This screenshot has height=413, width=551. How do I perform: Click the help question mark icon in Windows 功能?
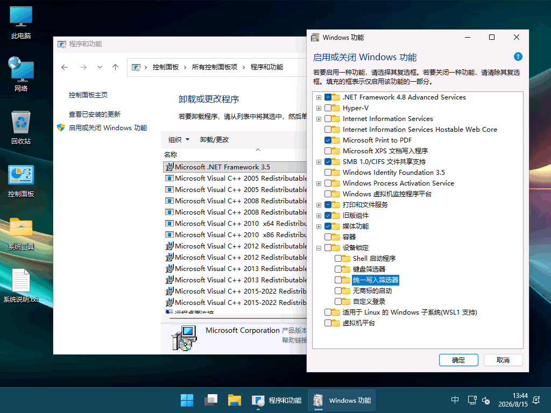[518, 56]
